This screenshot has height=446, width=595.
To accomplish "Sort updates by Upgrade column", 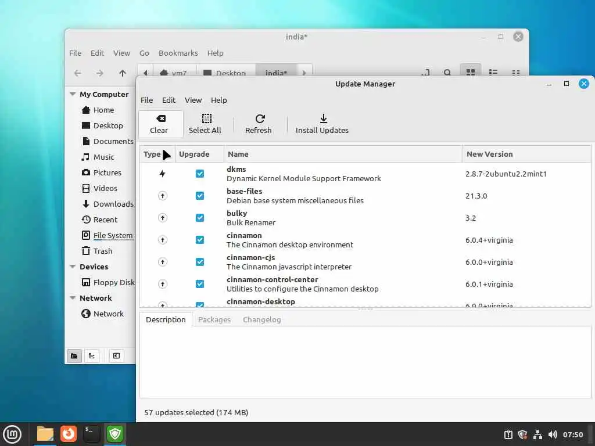I will (199, 154).
